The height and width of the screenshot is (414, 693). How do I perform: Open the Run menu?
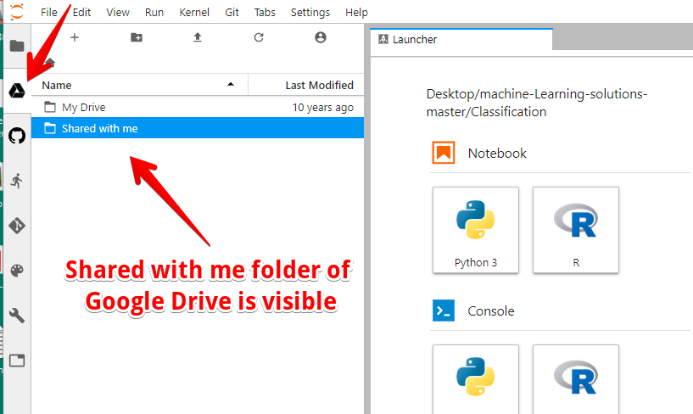coord(154,13)
